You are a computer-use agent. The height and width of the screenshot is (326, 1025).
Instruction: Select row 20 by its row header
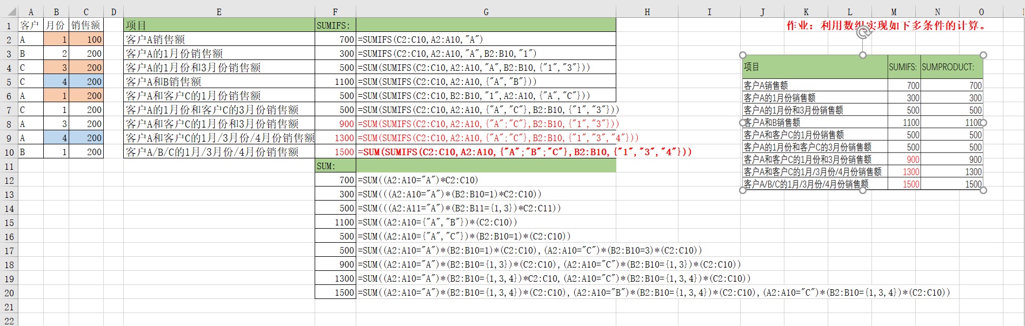(9, 292)
